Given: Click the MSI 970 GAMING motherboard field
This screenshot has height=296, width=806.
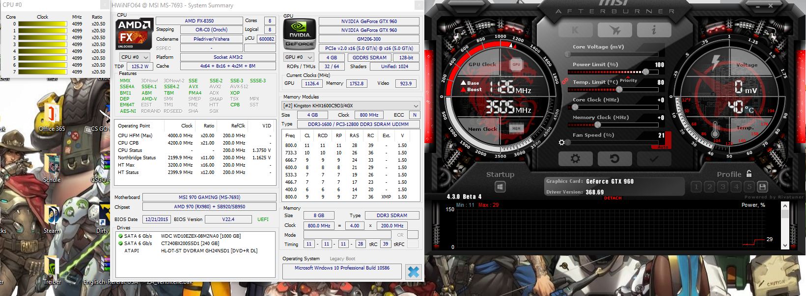Looking at the screenshot, I should tap(209, 197).
